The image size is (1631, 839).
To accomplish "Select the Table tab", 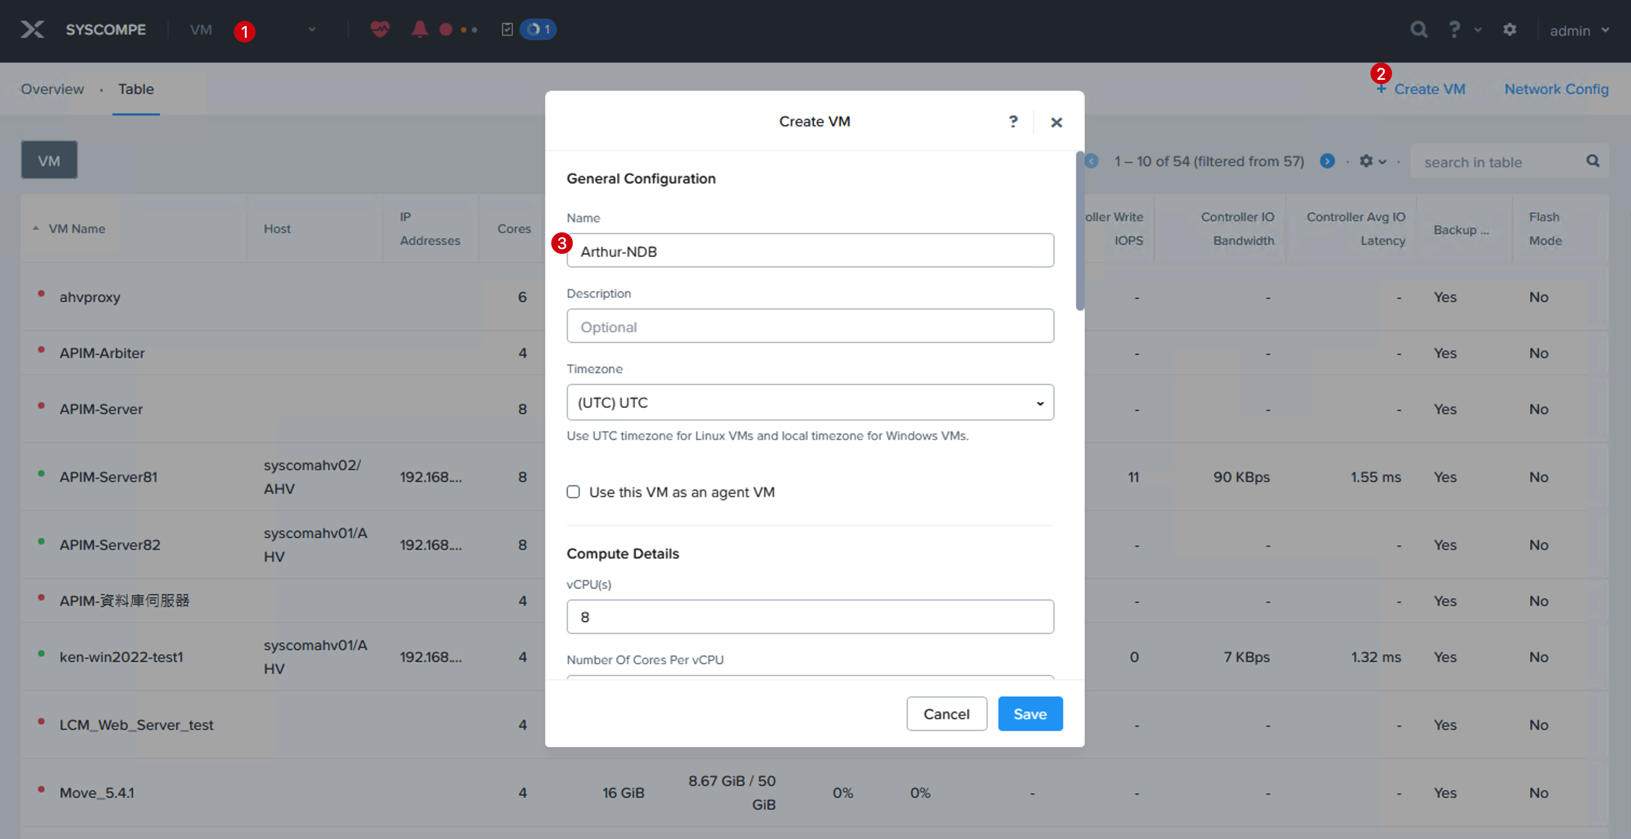I will (x=135, y=89).
